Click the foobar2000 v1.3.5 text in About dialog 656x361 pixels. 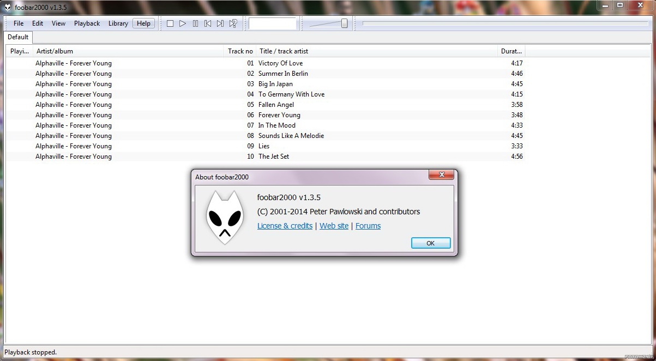[x=289, y=197]
